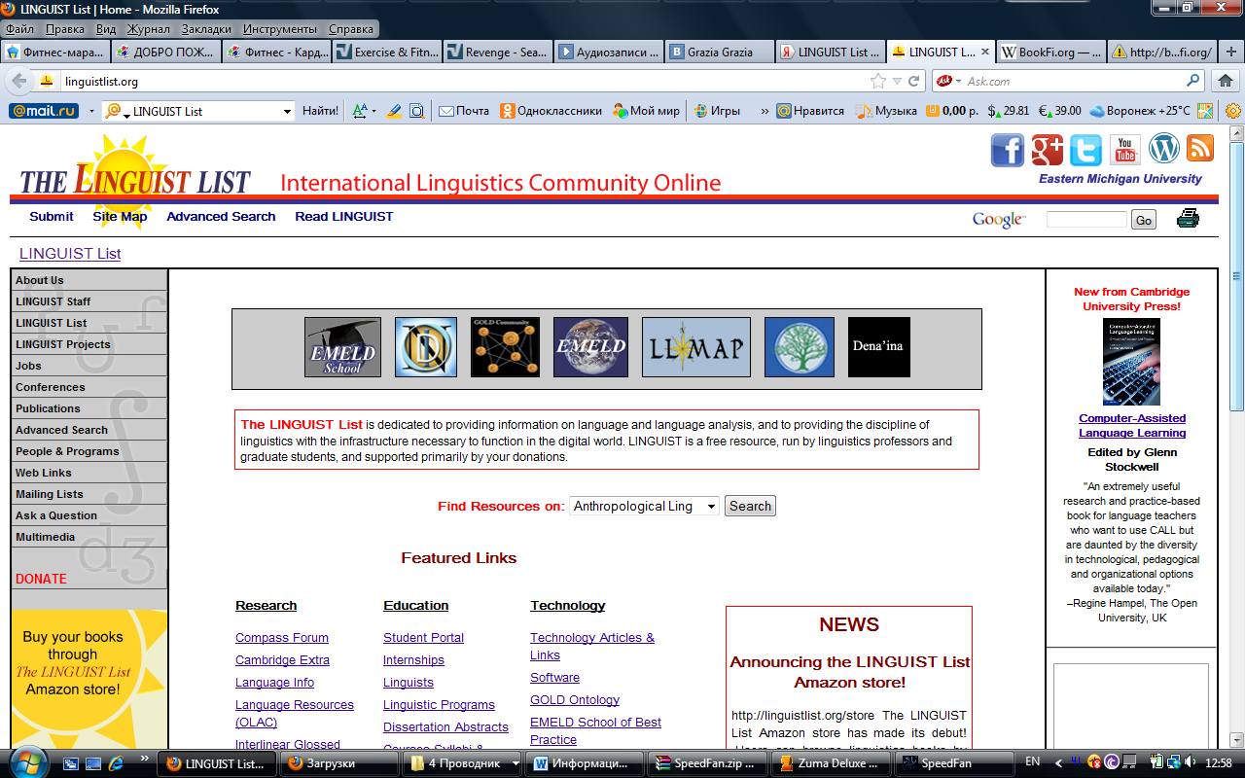The image size is (1245, 778).
Task: Expand the Ask.com search engine dropdown
Action: [x=958, y=82]
